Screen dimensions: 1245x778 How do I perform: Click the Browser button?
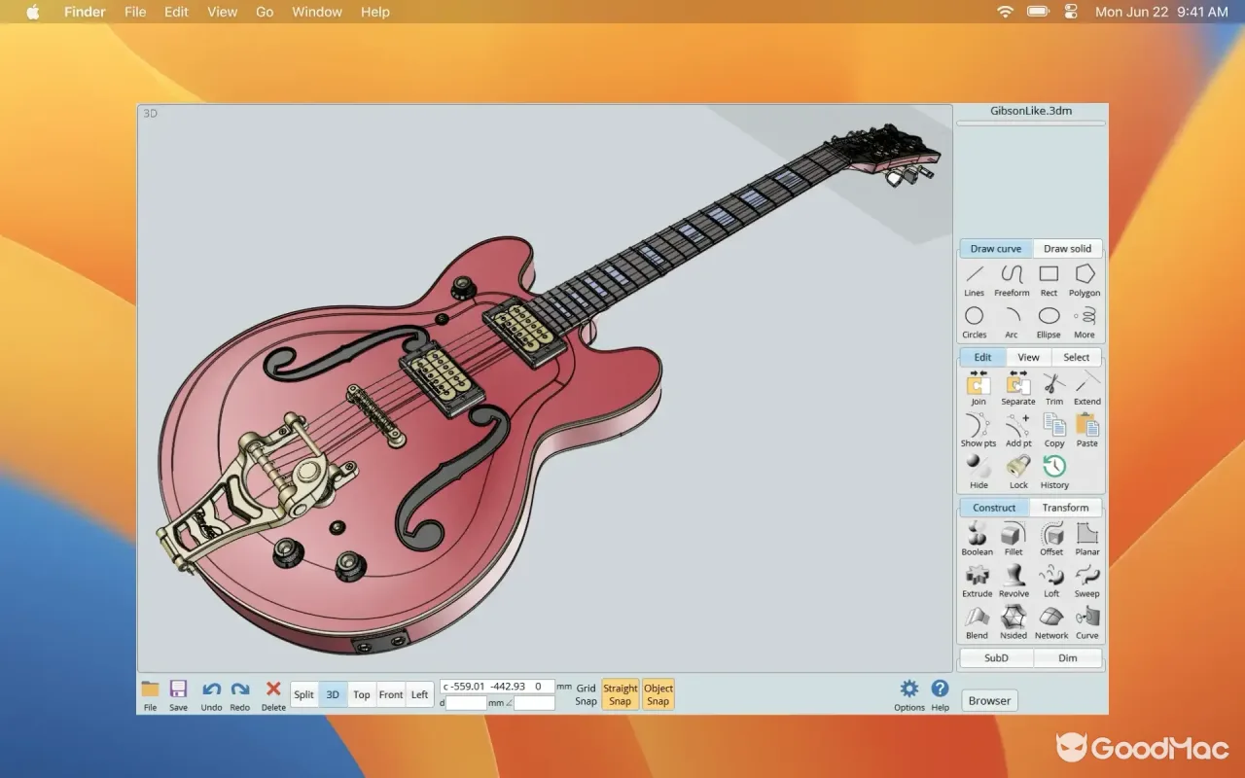pos(989,700)
